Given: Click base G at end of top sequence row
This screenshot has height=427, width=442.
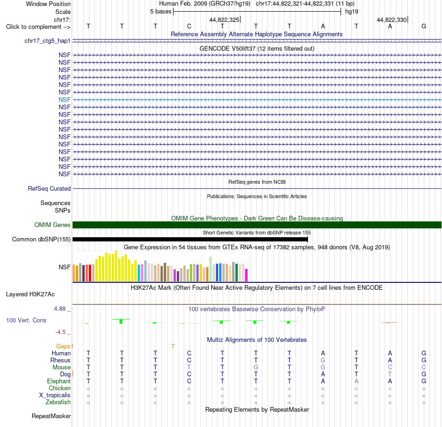Looking at the screenshot, I should [x=424, y=26].
